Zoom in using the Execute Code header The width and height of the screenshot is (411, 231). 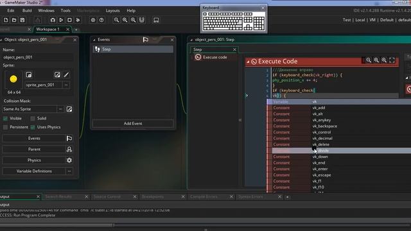(x=384, y=60)
